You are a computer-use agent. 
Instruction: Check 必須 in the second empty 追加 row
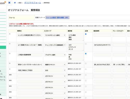click(x=86, y=81)
